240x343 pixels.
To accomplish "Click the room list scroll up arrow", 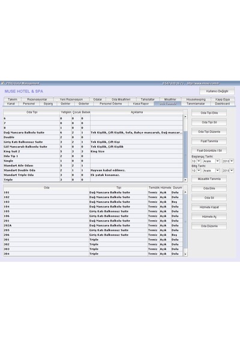I will (185, 192).
